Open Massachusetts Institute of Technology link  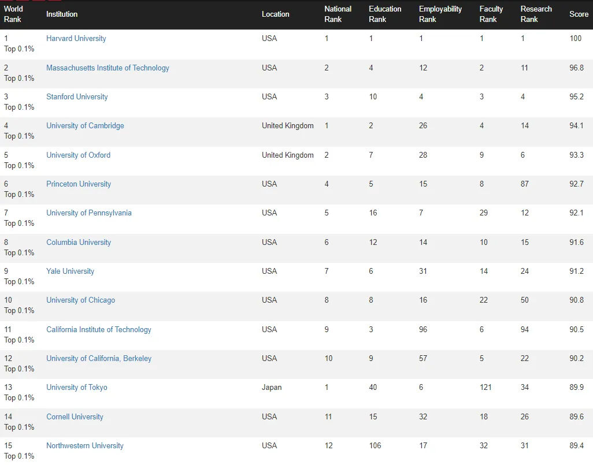pyautogui.click(x=108, y=68)
